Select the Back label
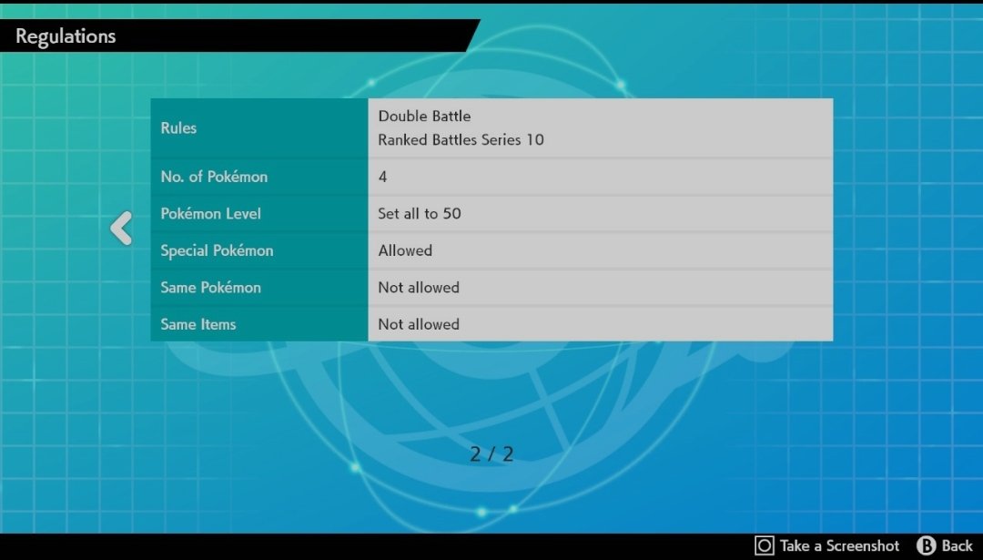Image resolution: width=983 pixels, height=560 pixels. [x=957, y=546]
